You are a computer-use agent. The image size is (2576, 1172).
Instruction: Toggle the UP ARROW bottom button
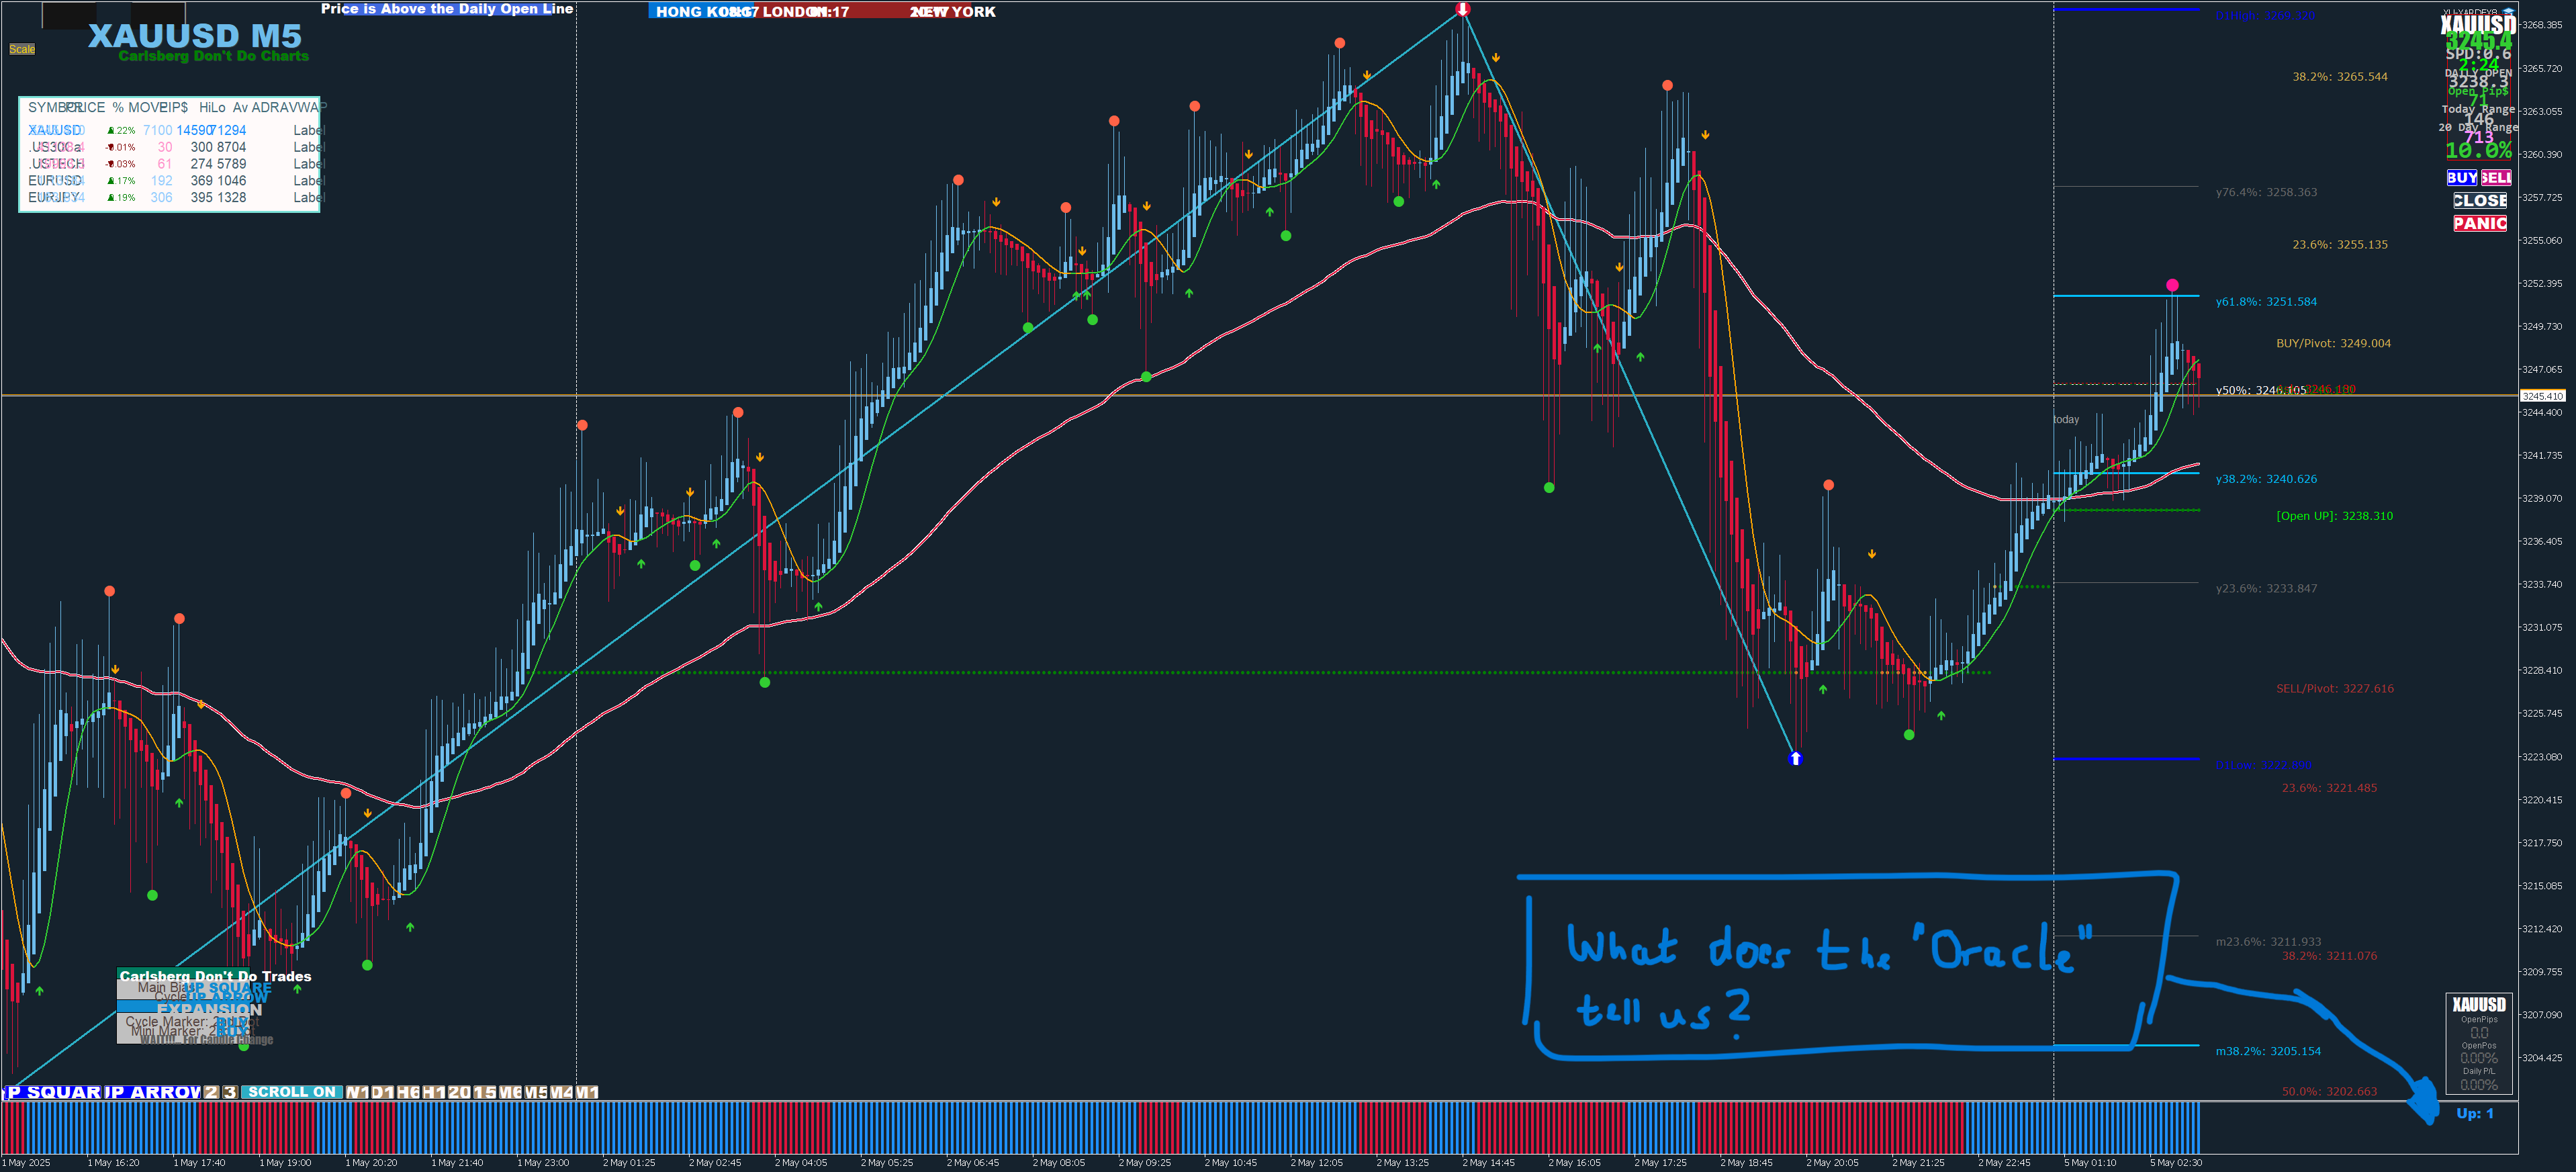pyautogui.click(x=152, y=1092)
